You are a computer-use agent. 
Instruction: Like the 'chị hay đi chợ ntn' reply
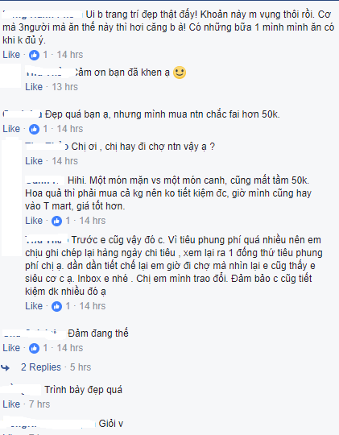coord(34,161)
